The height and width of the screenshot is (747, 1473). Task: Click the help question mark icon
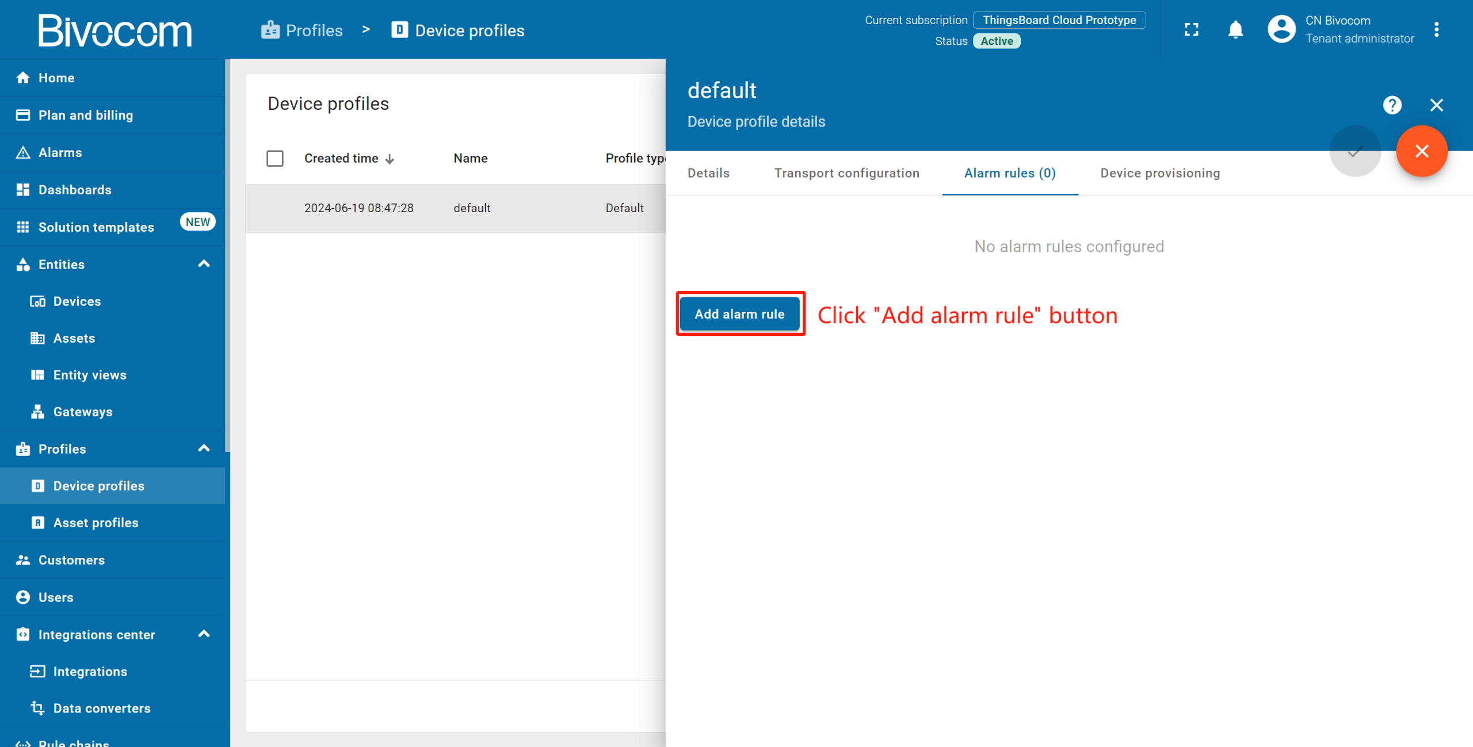point(1392,105)
